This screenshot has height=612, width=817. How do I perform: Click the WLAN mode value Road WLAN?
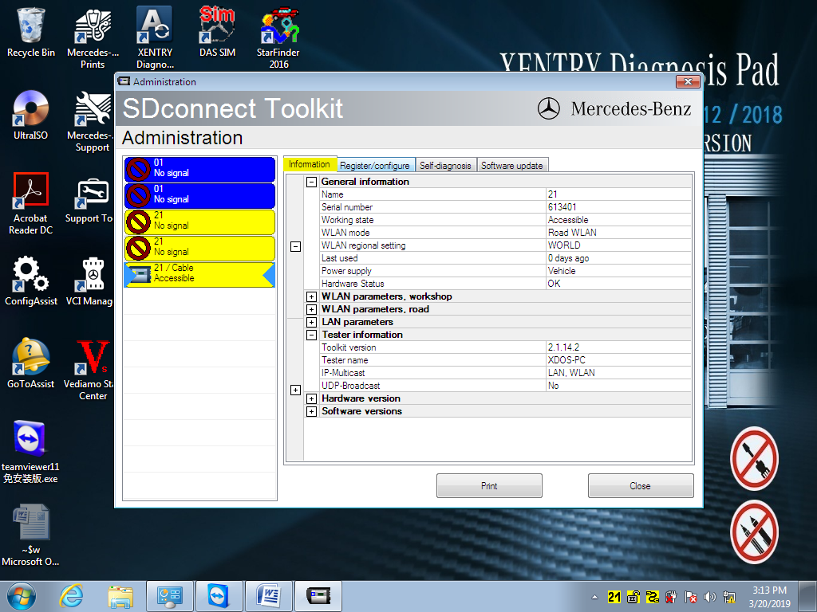pyautogui.click(x=572, y=233)
